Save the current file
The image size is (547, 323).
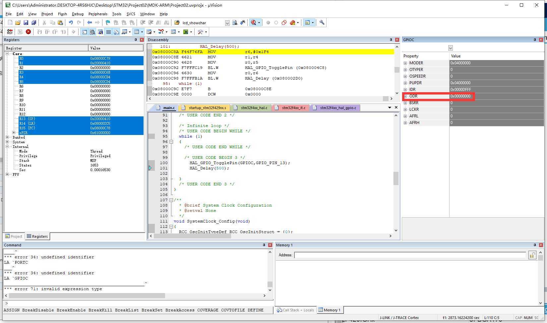click(x=26, y=23)
